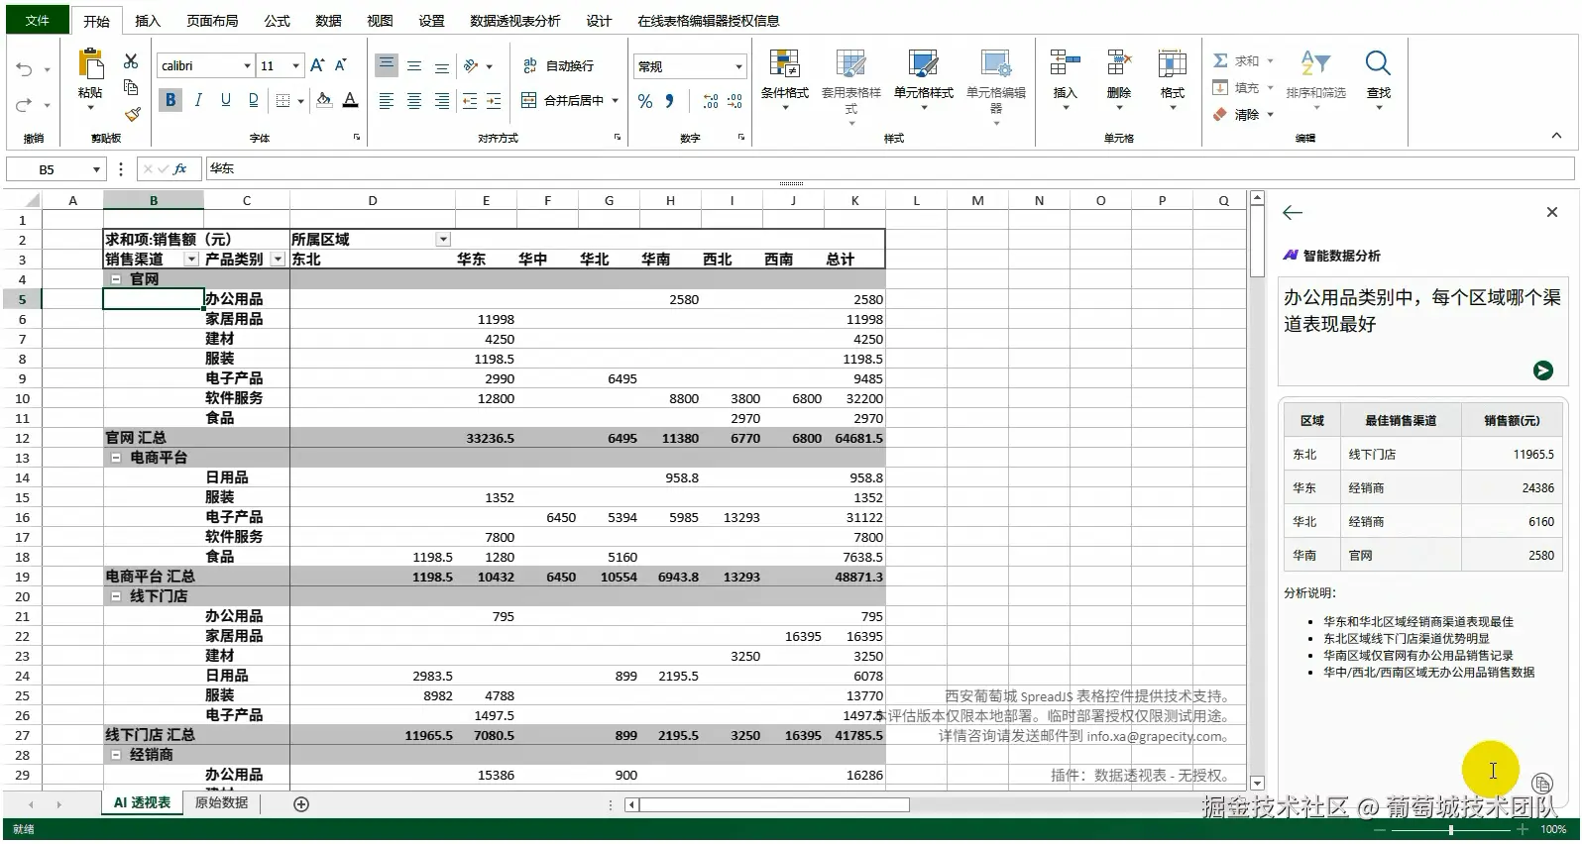Screen dimensions: 1582x844
Task: Open the 设计 tab
Action: [599, 21]
